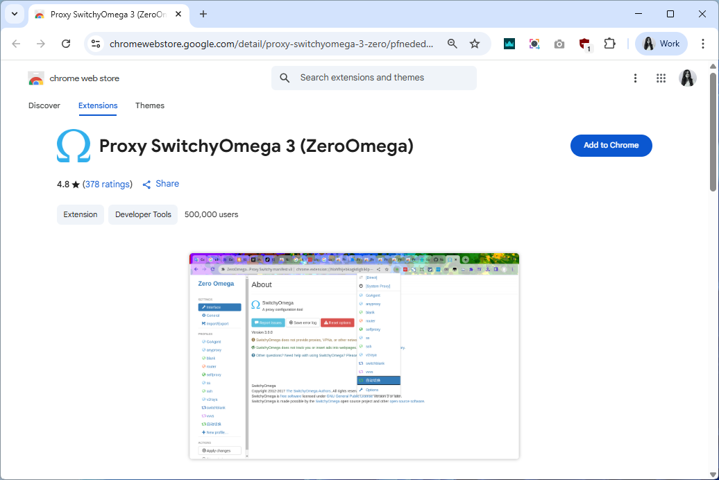Viewport: 719px width, 480px height.
Task: Open the Work profile menu
Action: pos(661,44)
